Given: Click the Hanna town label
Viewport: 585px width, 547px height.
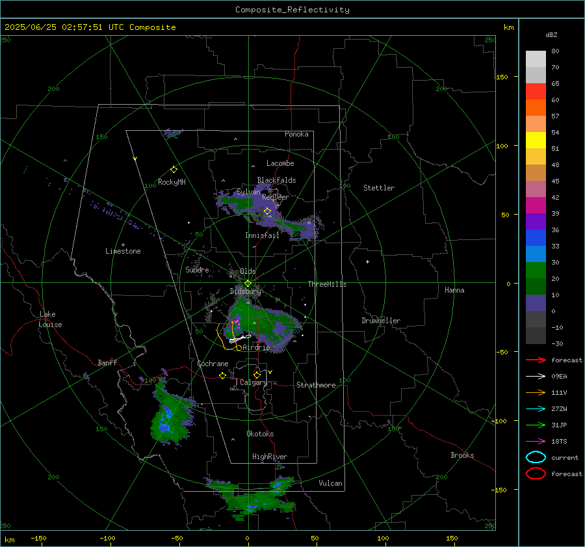Looking at the screenshot, I should pos(454,290).
